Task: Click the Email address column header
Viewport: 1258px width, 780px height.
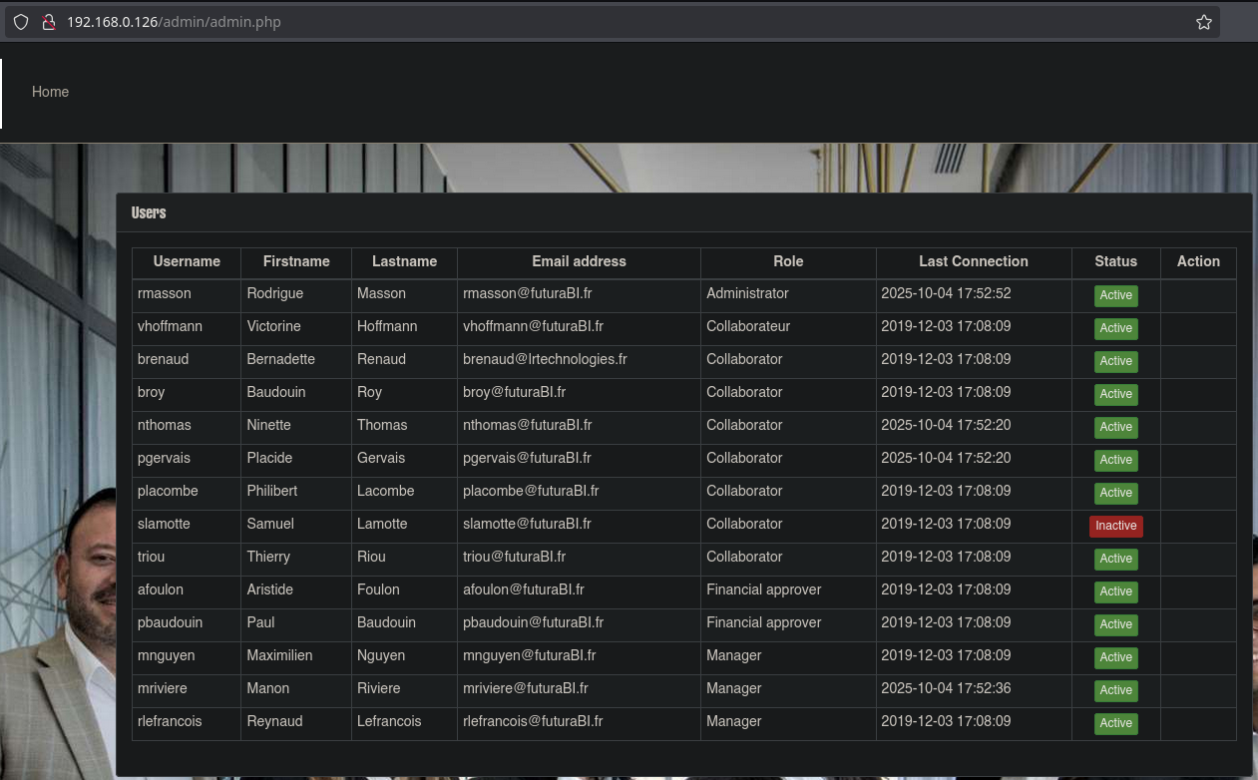Action: tap(579, 261)
